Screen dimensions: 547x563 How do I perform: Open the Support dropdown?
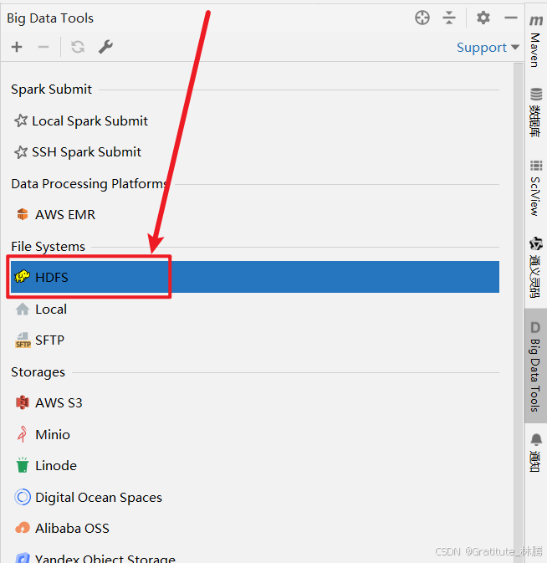[488, 48]
